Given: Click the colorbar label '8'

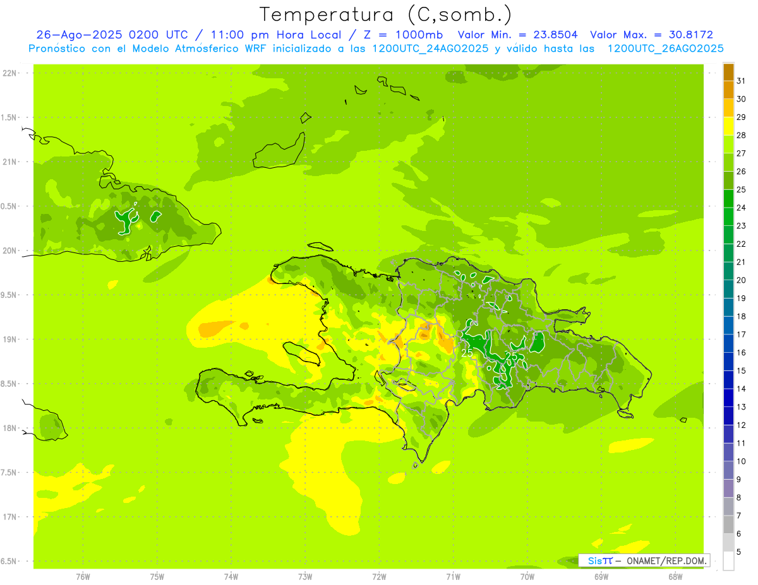Looking at the screenshot, I should point(739,497).
